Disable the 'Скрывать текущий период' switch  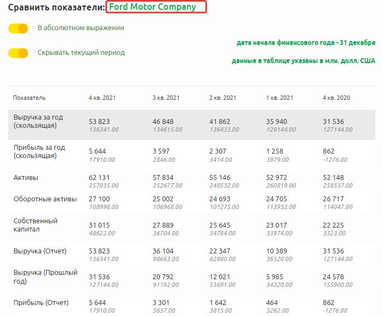tap(18, 53)
